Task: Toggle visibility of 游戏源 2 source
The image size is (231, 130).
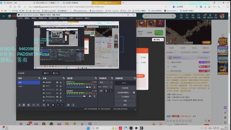Action: [x=57, y=82]
